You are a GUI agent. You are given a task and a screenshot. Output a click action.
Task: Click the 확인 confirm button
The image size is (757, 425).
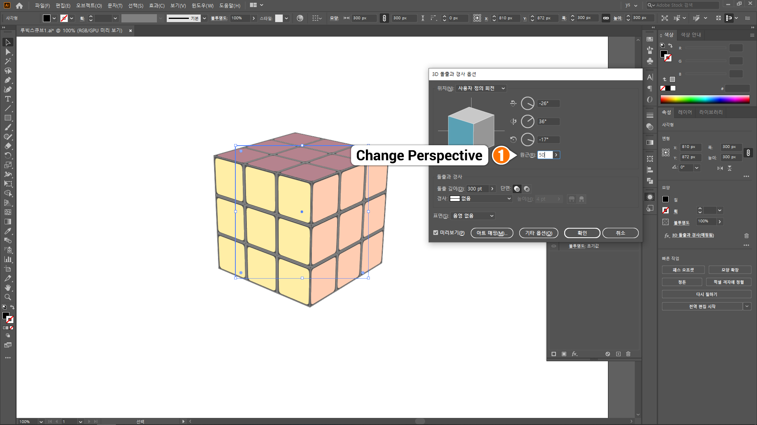point(582,233)
